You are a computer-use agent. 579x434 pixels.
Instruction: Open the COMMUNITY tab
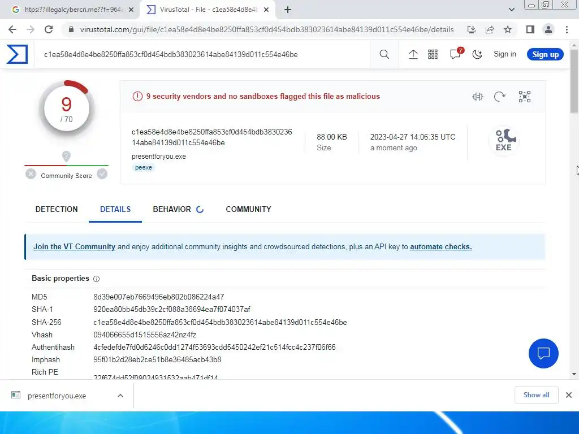pos(249,209)
